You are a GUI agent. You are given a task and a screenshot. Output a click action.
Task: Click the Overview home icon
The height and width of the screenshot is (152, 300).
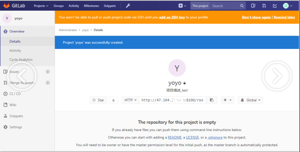click(5, 31)
